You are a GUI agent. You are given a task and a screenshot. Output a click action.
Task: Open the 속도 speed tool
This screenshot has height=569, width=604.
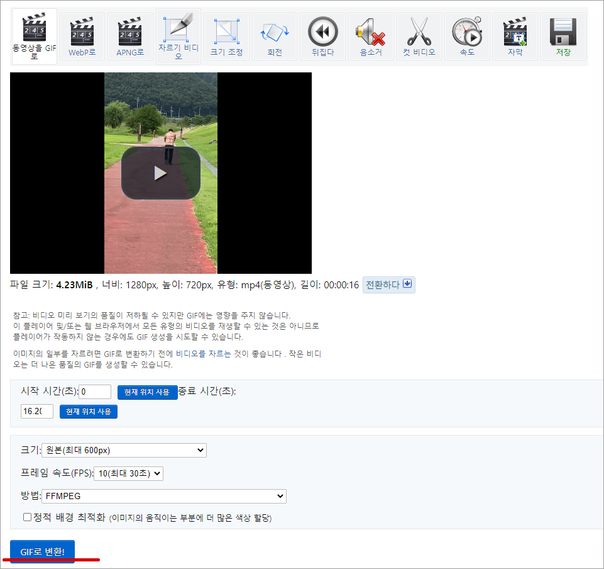[467, 37]
